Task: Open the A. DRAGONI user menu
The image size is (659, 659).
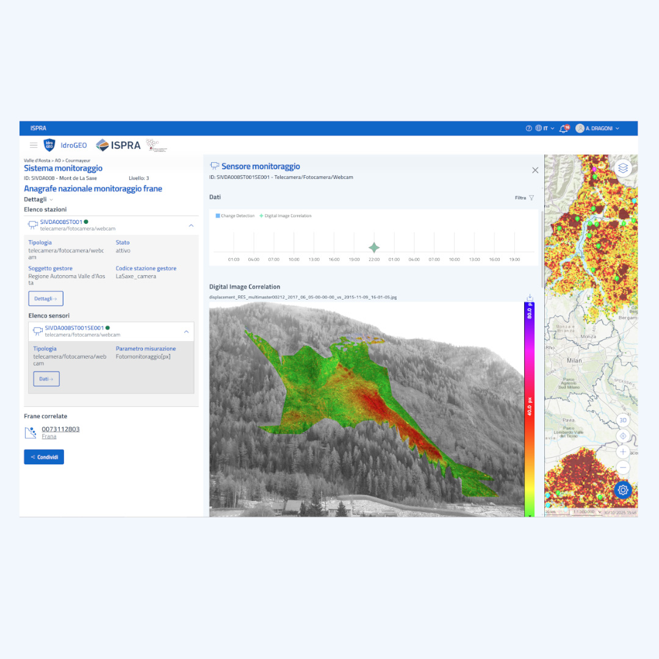Action: [x=599, y=128]
